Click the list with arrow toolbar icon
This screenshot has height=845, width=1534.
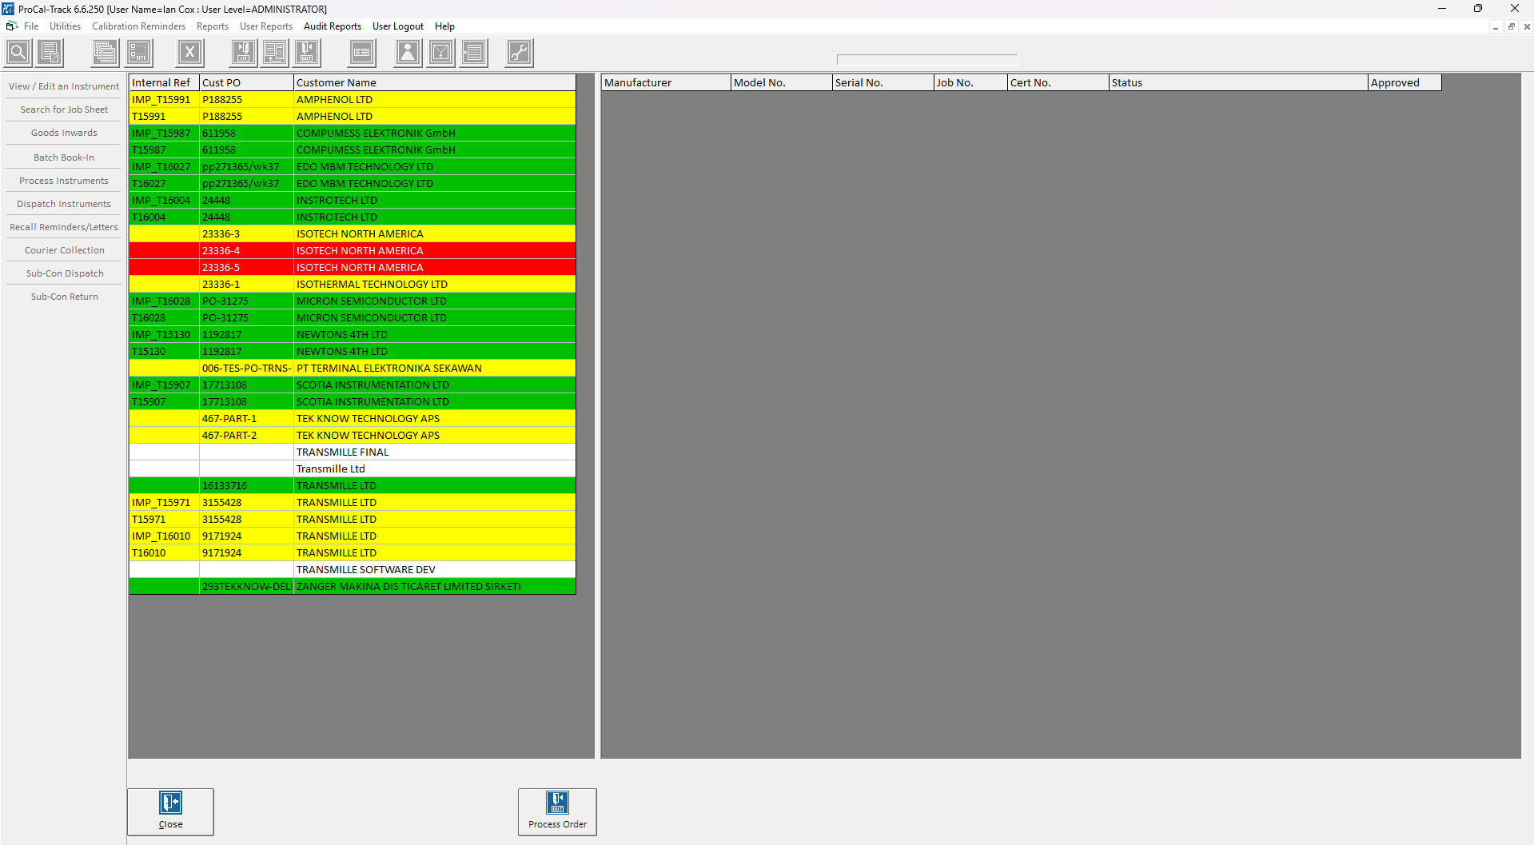pyautogui.click(x=474, y=53)
